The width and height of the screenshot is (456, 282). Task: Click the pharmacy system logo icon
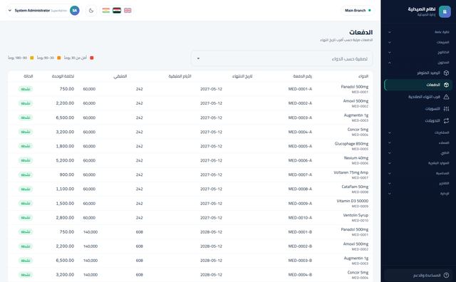[x=445, y=11]
